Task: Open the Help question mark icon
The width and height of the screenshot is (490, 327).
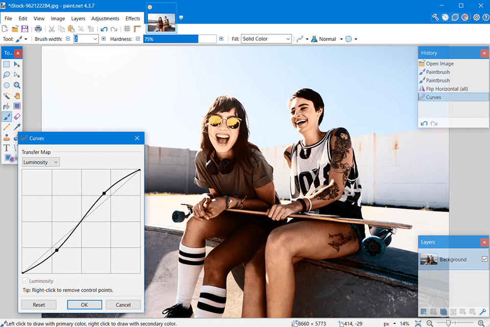Action: (486, 17)
